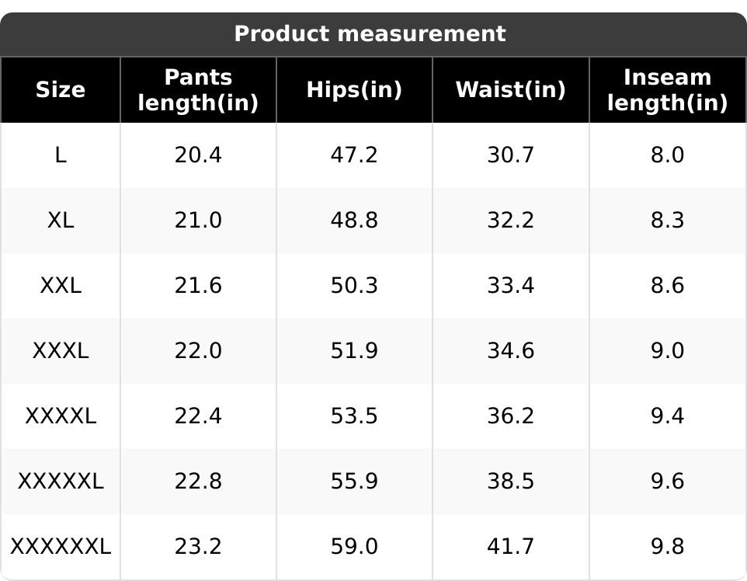Click the 20.4 pants length value
The width and height of the screenshot is (747, 581).
pyautogui.click(x=198, y=155)
